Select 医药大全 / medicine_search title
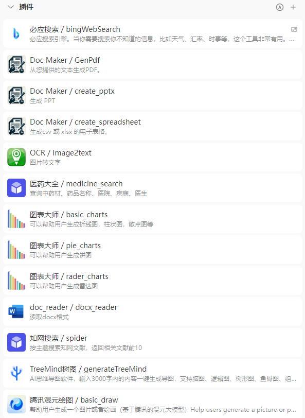 pos(76,184)
